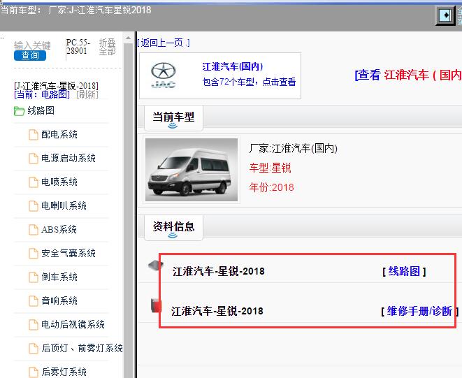This screenshot has width=462, height=378.
Task: Collapse the 当前车型 section arrow
Action: [173, 126]
